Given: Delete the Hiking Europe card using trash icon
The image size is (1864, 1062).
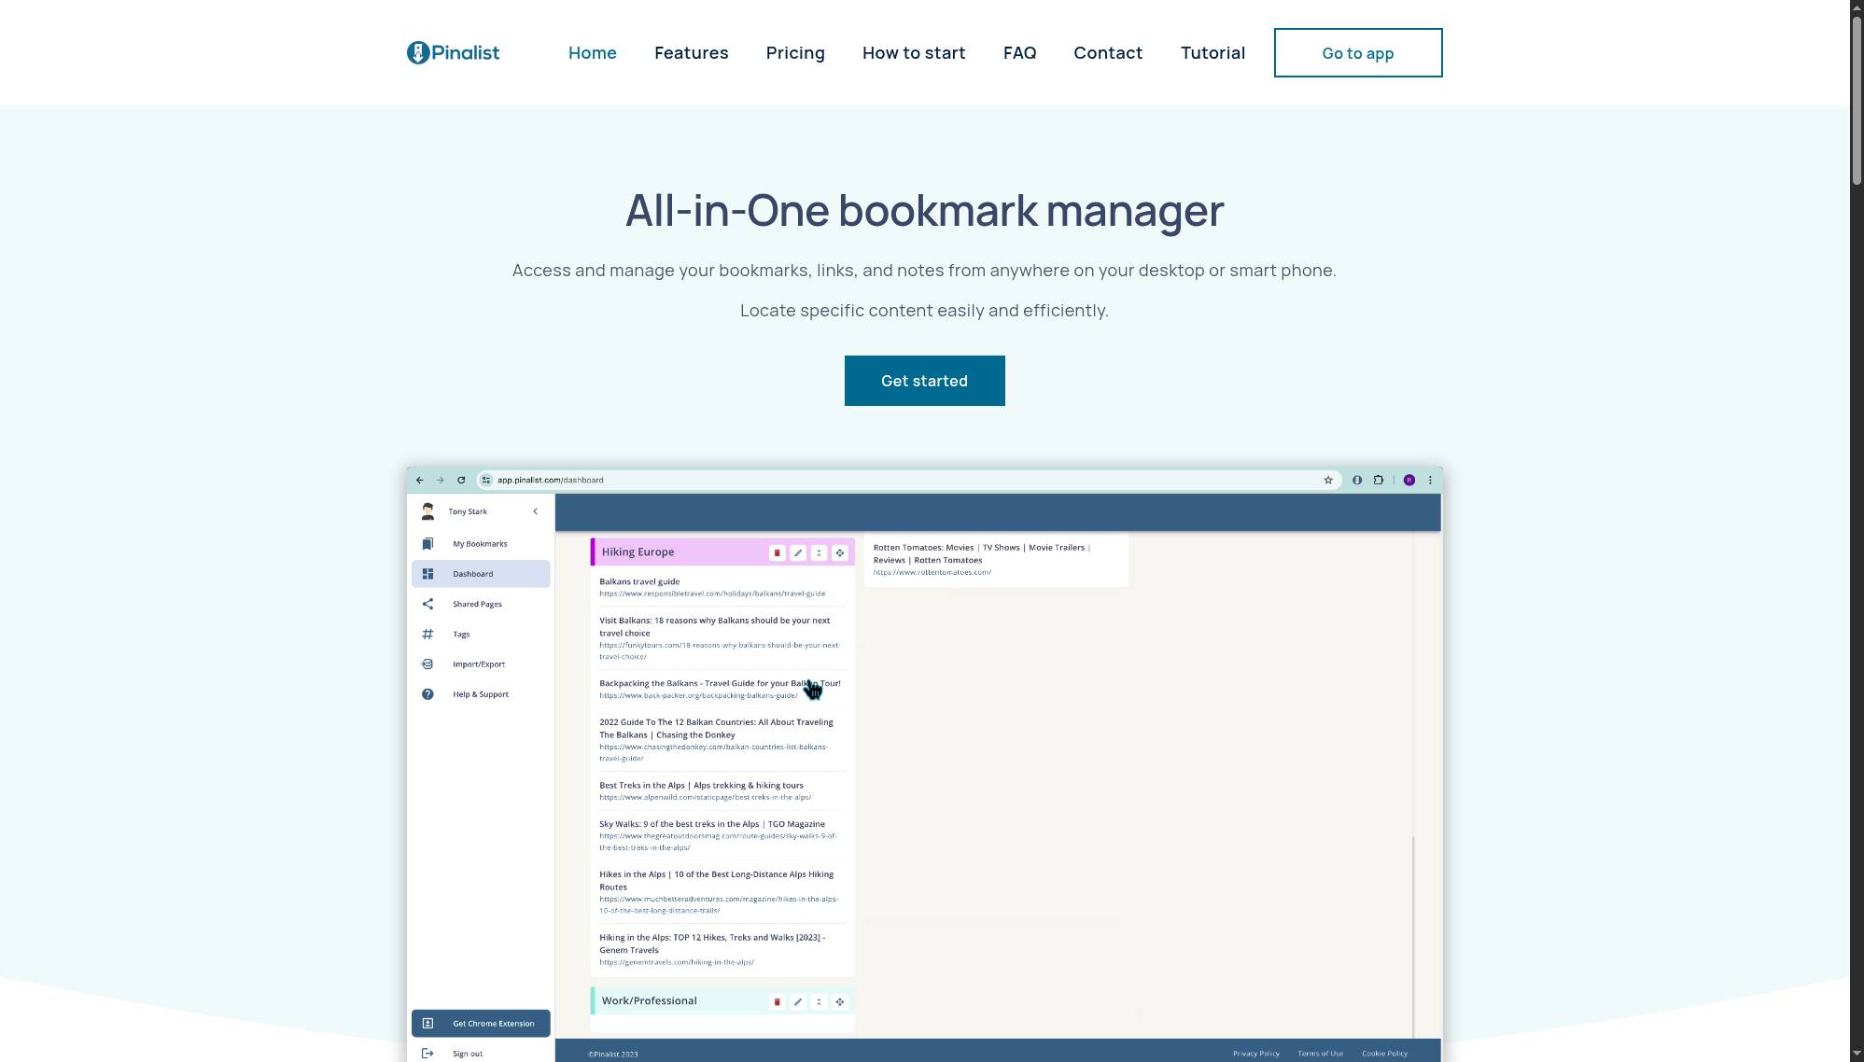Looking at the screenshot, I should click(x=777, y=552).
